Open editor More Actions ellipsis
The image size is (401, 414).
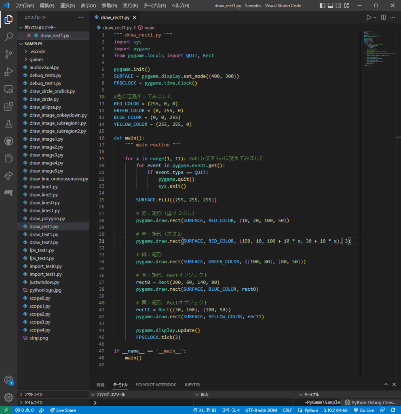[393, 17]
